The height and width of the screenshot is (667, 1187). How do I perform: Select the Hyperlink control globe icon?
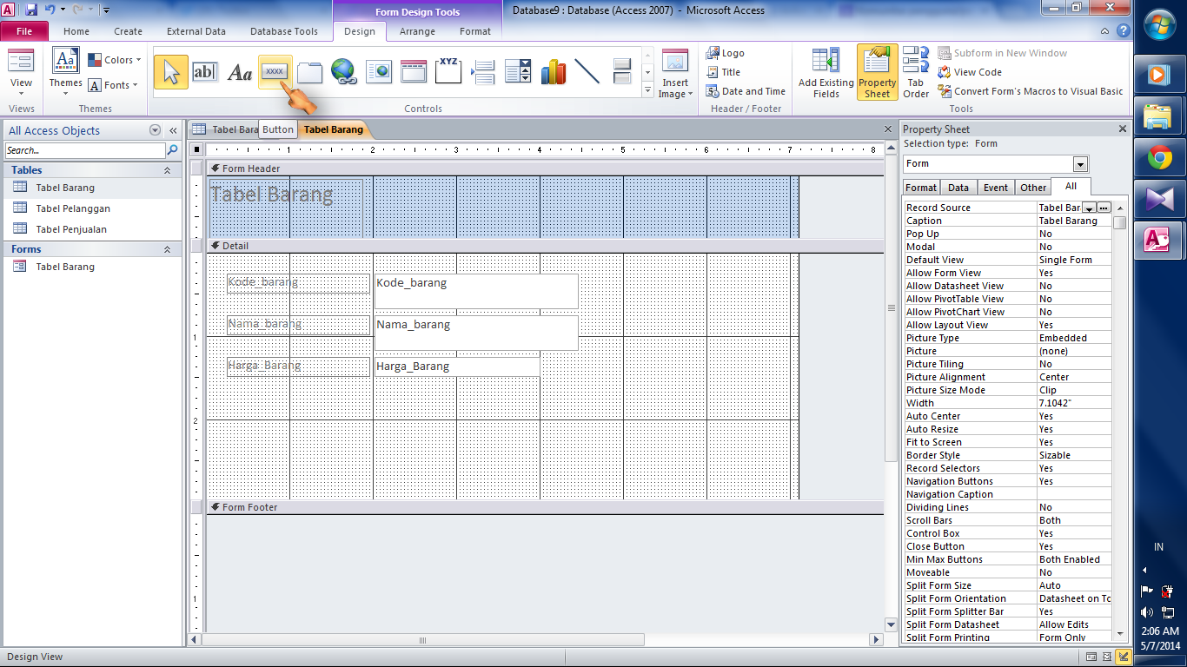click(344, 72)
